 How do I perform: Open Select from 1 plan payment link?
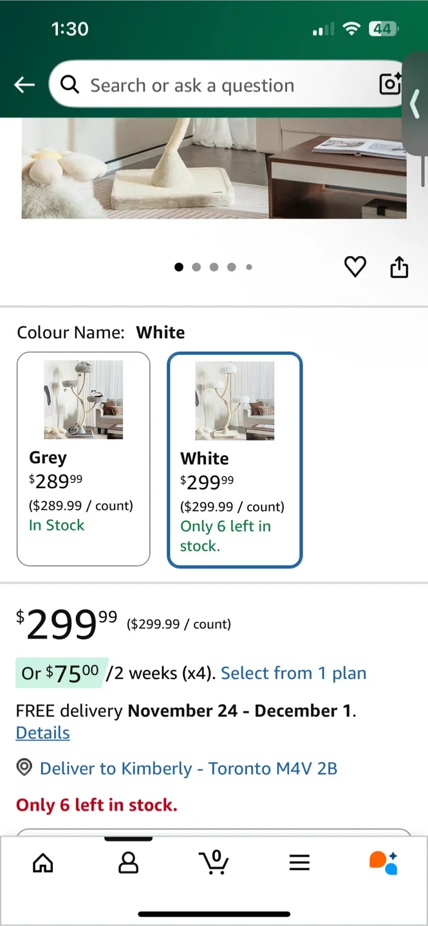coord(293,673)
